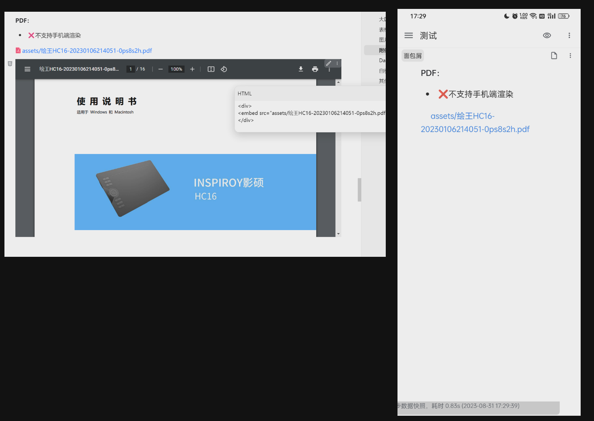Tap the '面包屑' breadcrumb button
Screen dimensions: 594x421
[x=413, y=56]
